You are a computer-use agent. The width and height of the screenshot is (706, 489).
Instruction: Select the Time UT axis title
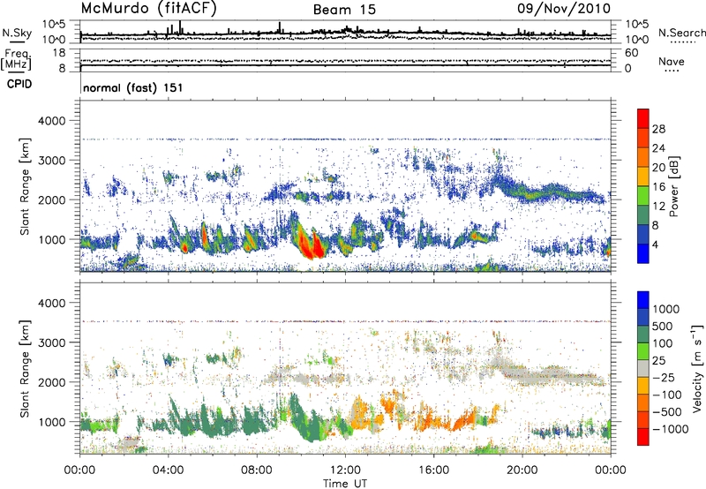(345, 484)
